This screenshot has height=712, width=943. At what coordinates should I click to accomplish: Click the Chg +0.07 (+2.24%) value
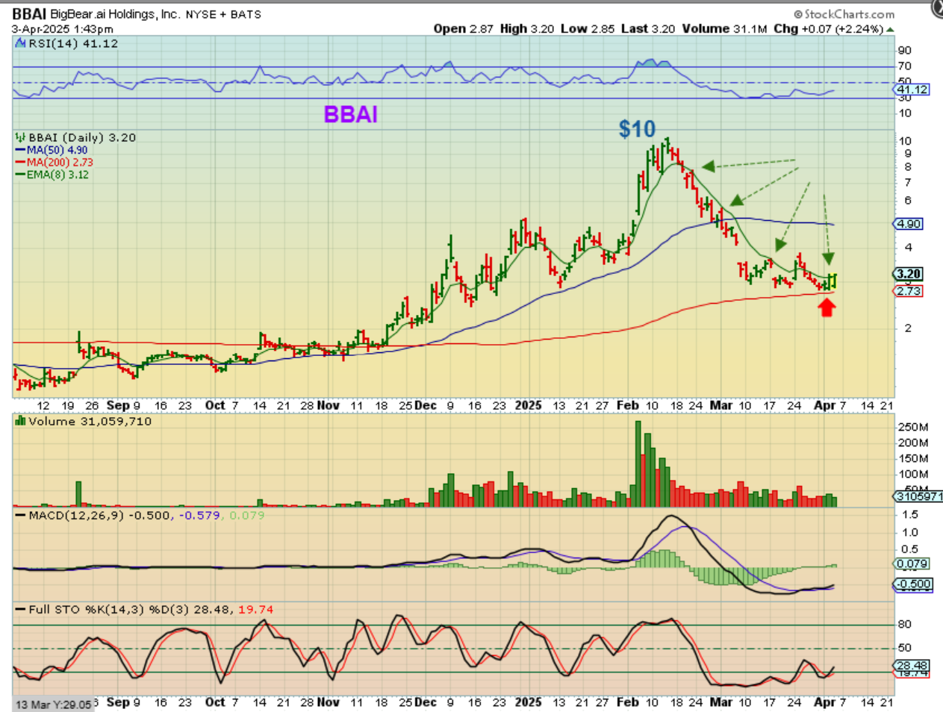coord(829,28)
